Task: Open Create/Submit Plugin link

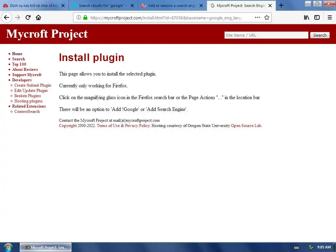Action: (x=33, y=85)
